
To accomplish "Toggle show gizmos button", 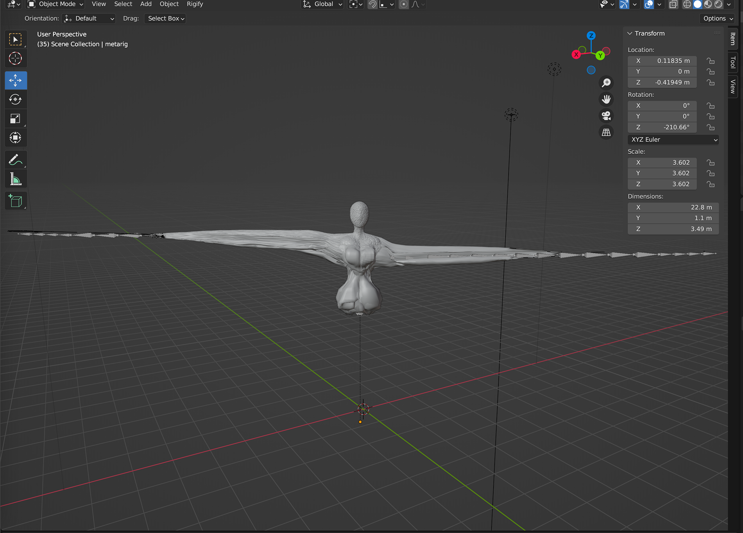I will [x=624, y=4].
